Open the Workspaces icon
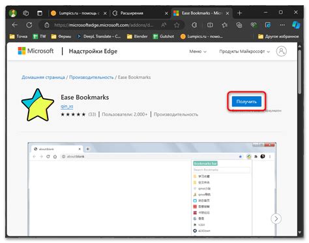The width and height of the screenshot is (309, 243). [x=26, y=13]
